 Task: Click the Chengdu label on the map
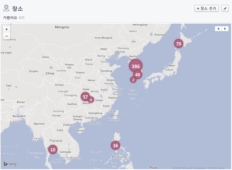tap(63, 91)
